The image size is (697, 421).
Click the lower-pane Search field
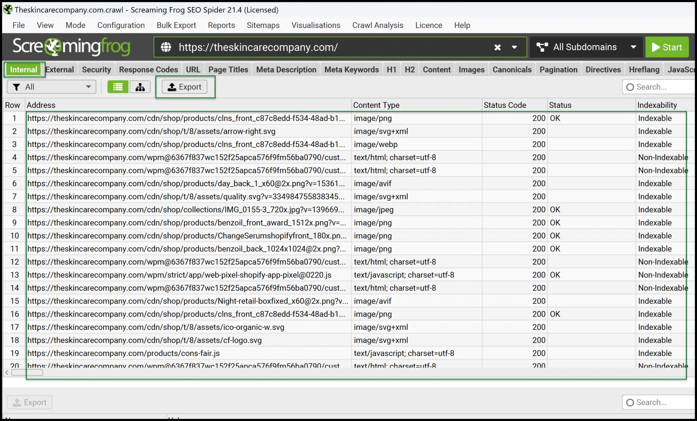[x=659, y=402]
